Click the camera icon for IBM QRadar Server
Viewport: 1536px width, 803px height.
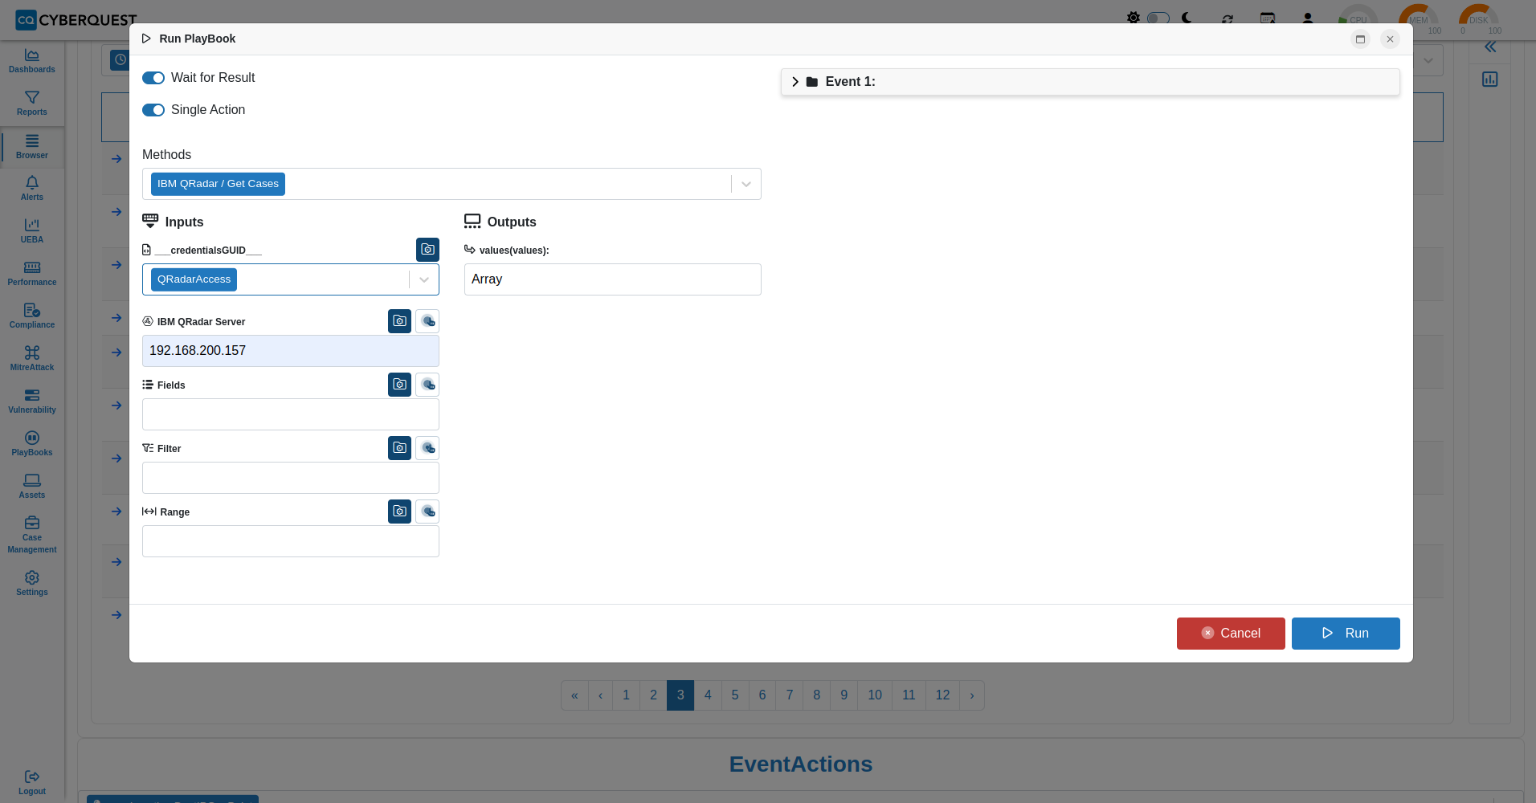(x=399, y=321)
